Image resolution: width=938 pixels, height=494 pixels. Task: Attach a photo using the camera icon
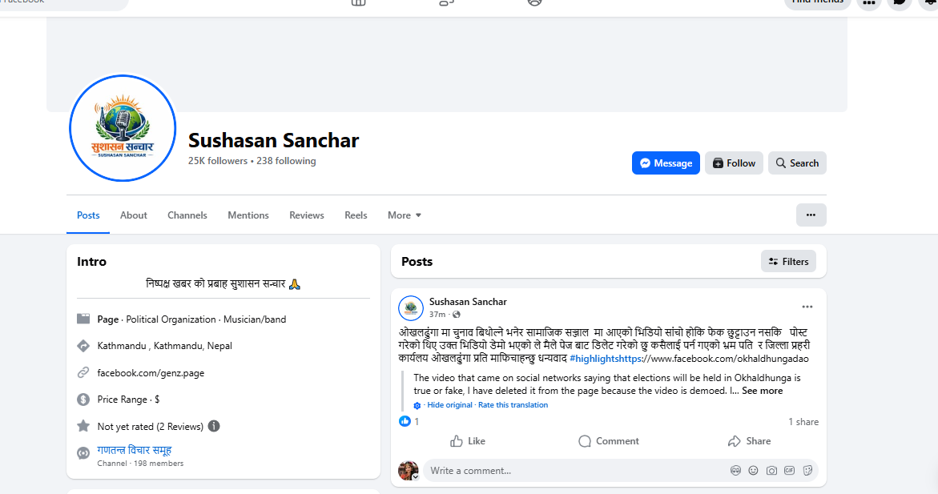(771, 471)
